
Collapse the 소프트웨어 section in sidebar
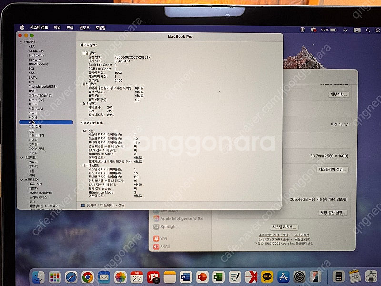click(21, 180)
